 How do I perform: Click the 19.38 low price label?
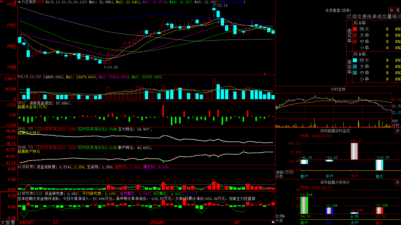[x=113, y=67]
